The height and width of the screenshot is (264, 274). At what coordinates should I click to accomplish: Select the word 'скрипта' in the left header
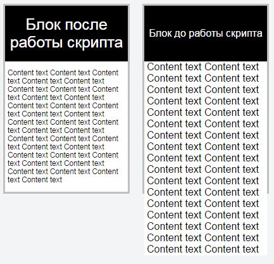pos(95,42)
